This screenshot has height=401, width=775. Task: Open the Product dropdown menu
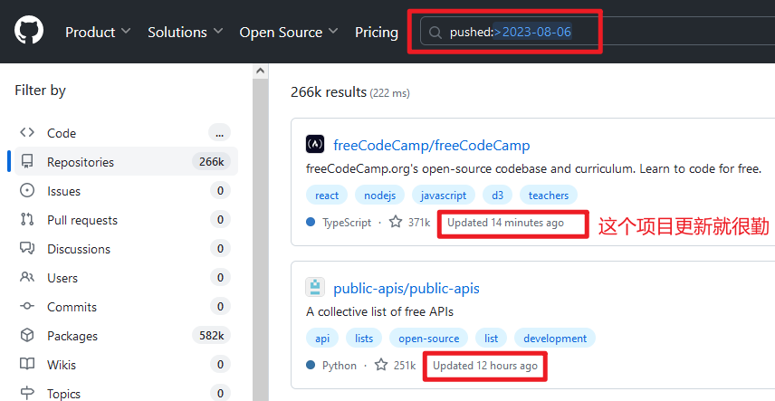[98, 33]
